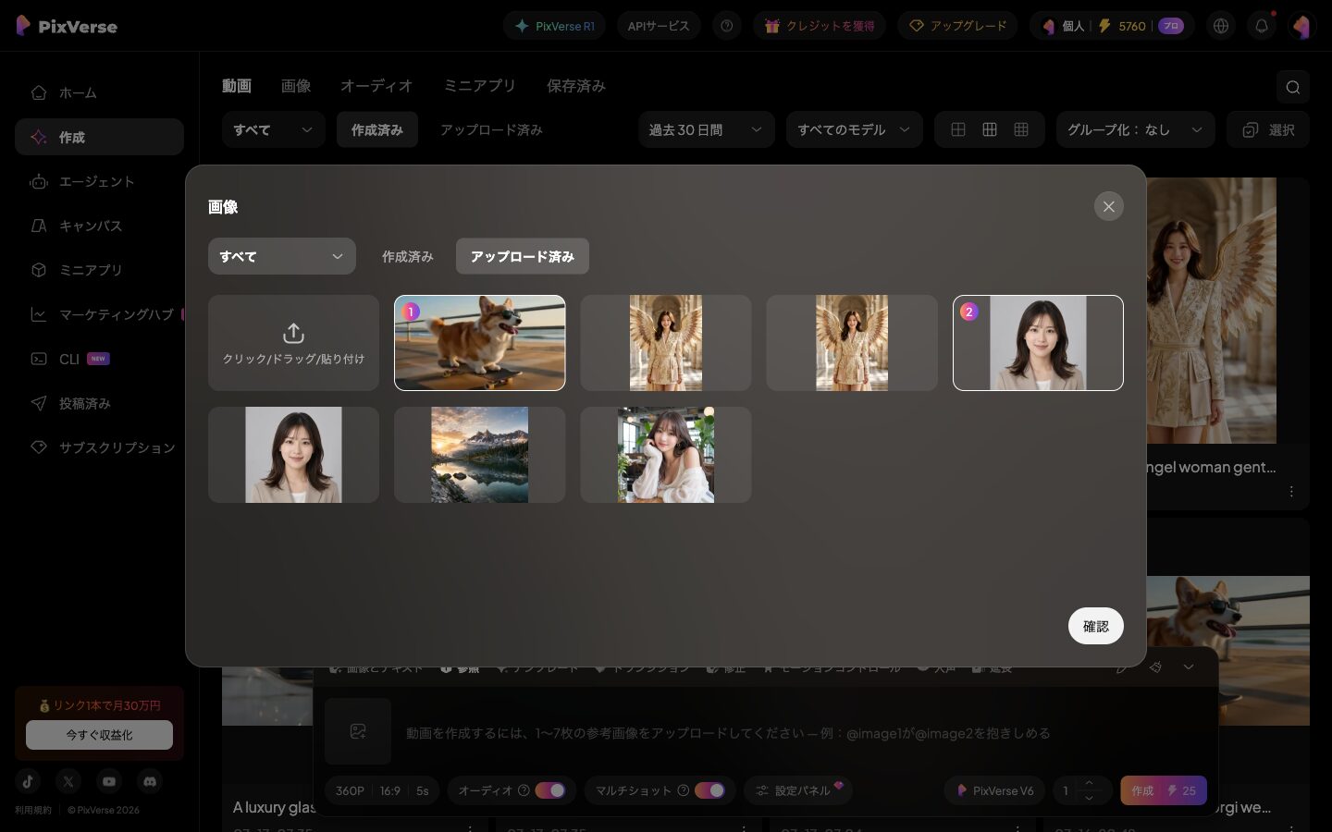
Task: Open the すべてのモデル dropdown
Action: [x=854, y=129]
